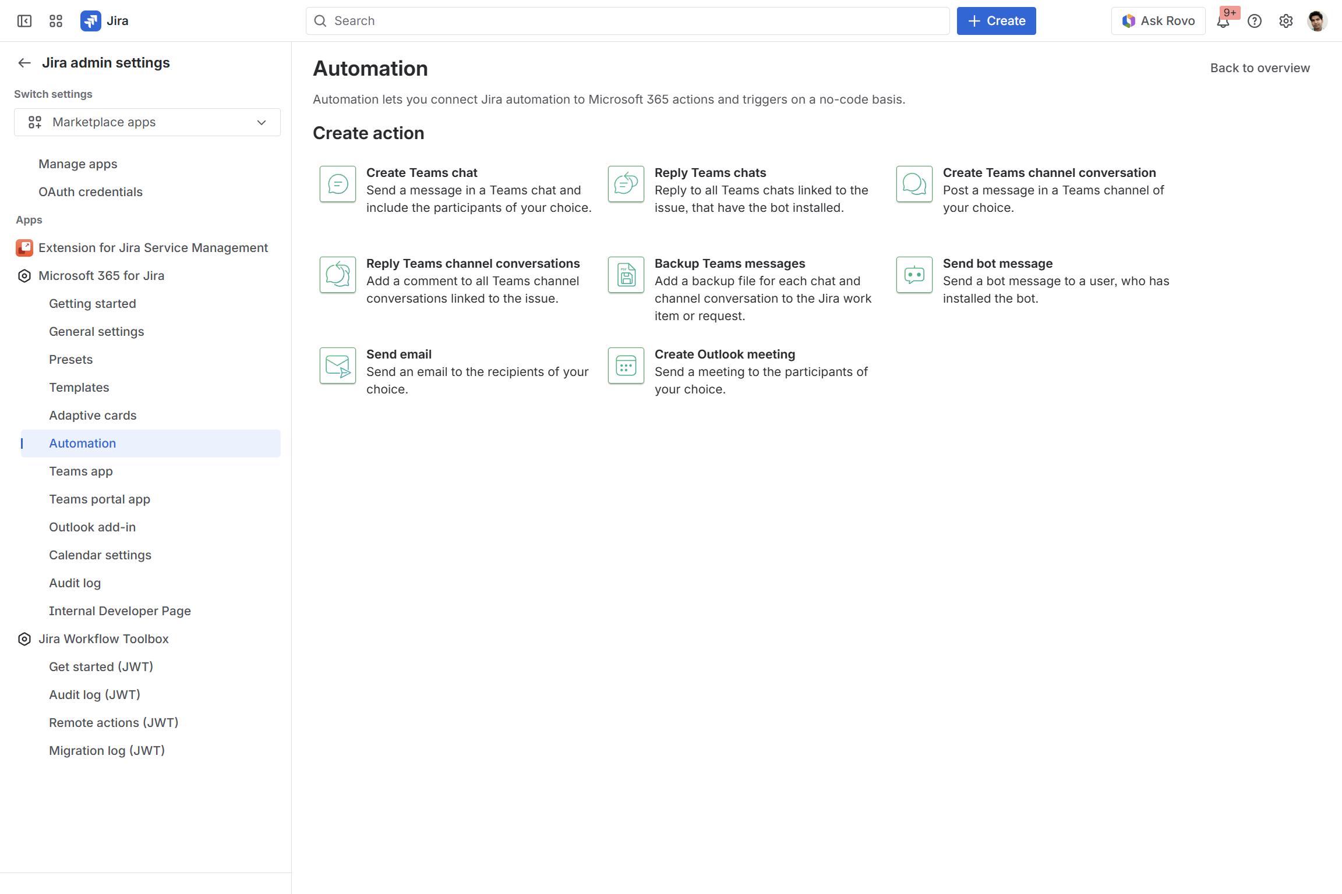Click the Send email envelope icon

pos(338,366)
